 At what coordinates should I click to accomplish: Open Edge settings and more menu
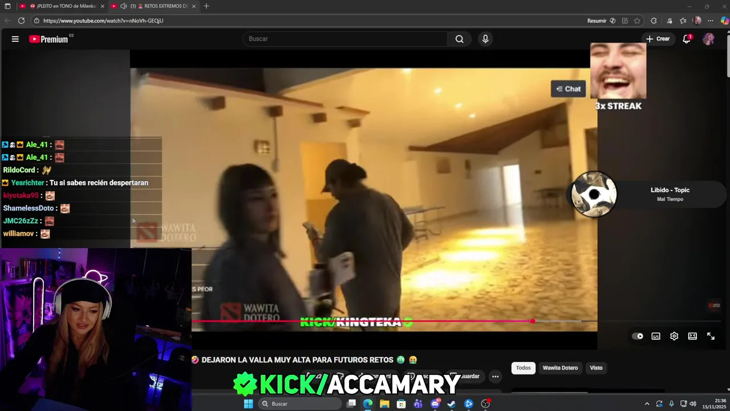[x=711, y=21]
